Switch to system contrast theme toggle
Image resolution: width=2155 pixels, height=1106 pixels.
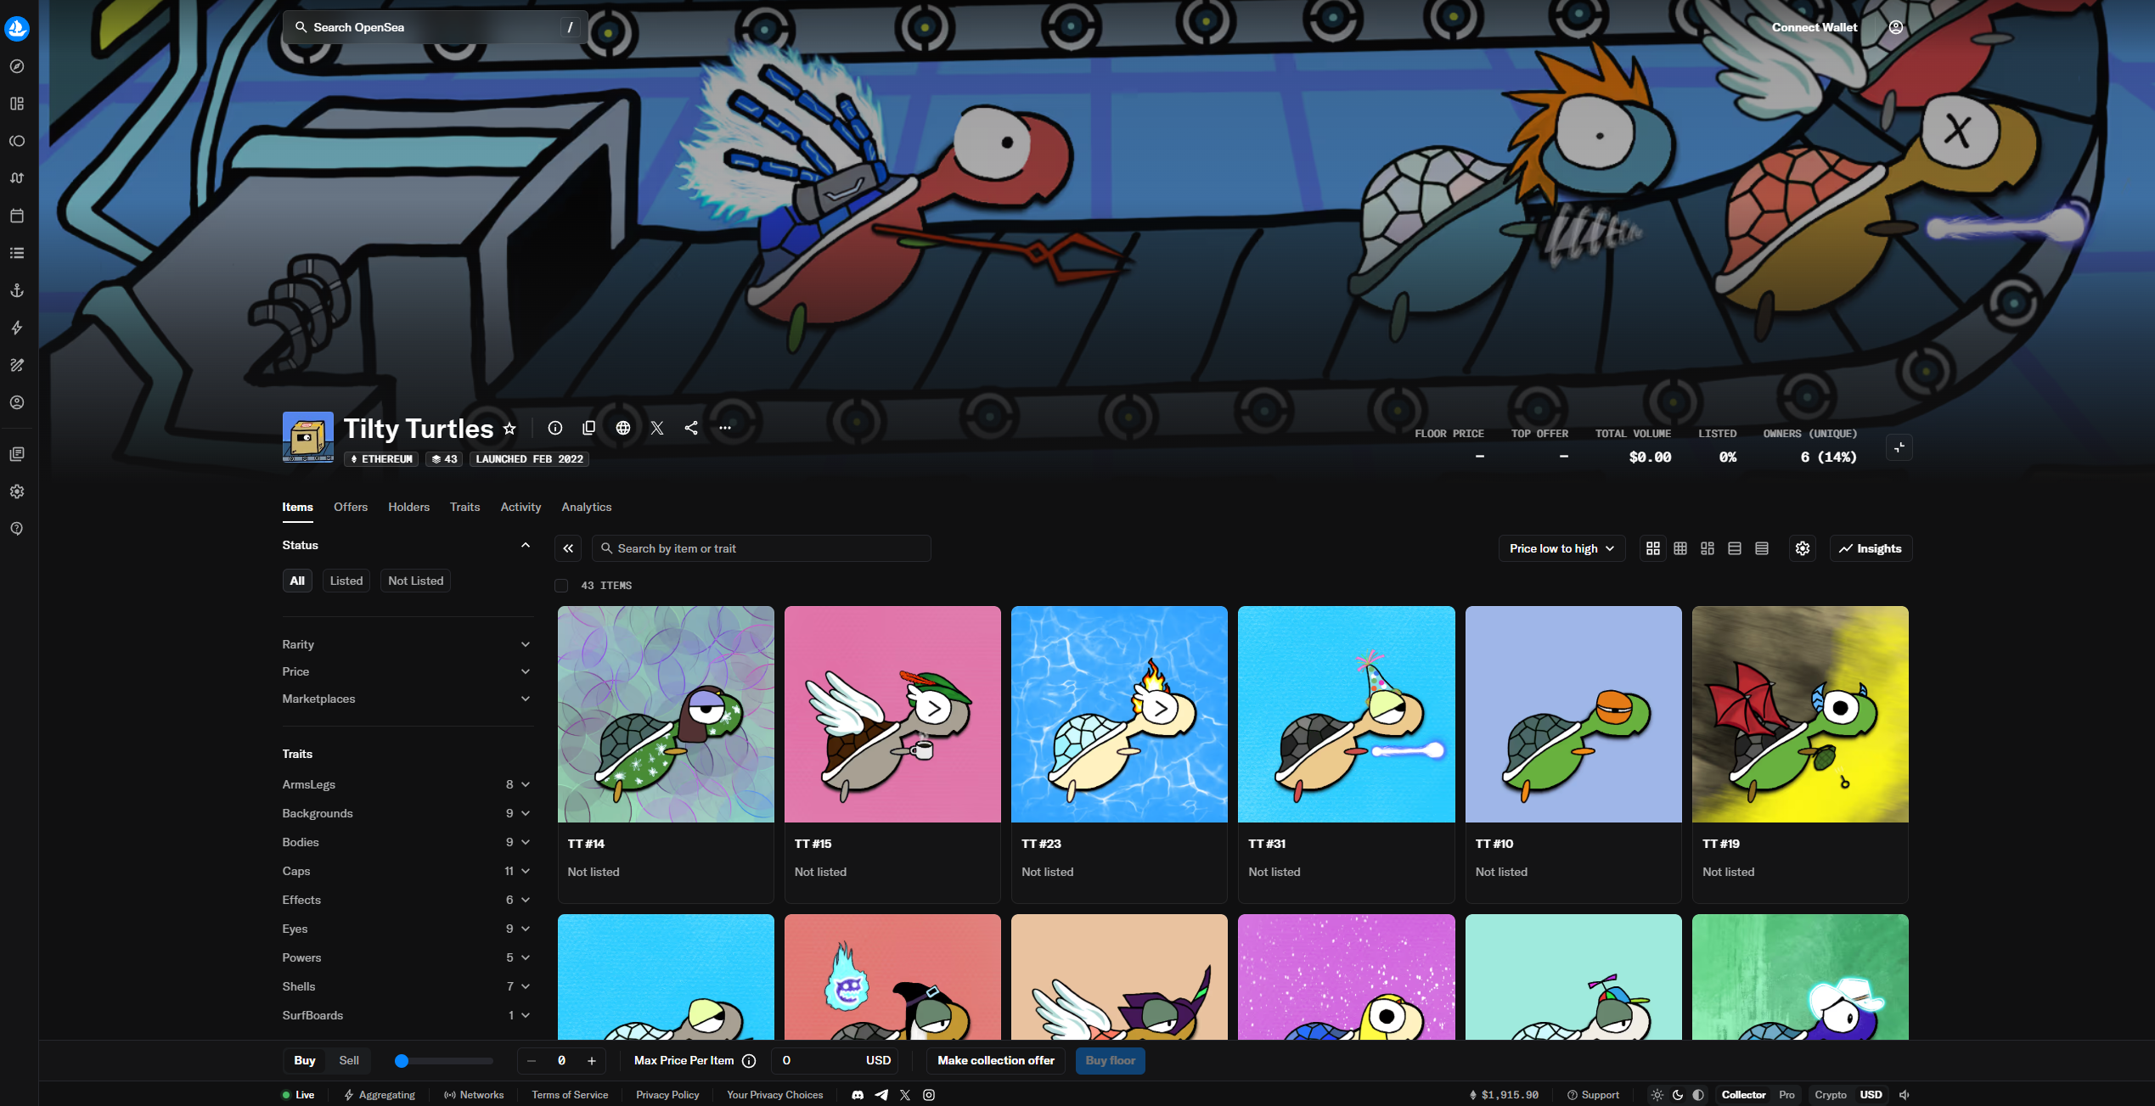point(1698,1095)
